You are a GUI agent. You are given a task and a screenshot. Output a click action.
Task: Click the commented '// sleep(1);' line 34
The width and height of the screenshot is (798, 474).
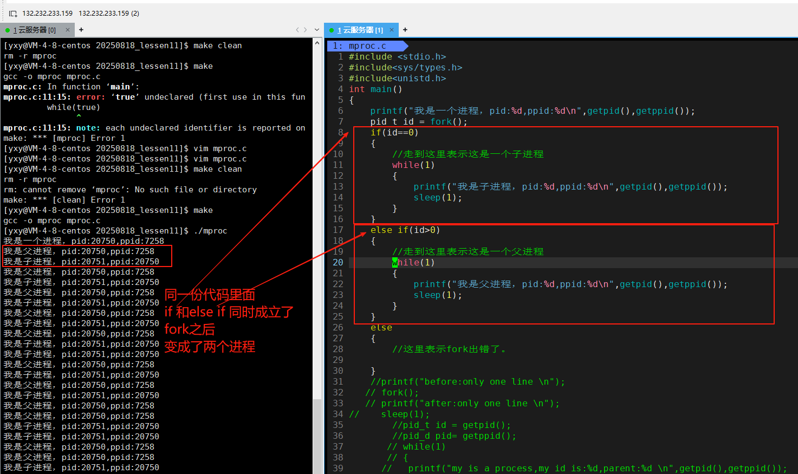(x=389, y=414)
